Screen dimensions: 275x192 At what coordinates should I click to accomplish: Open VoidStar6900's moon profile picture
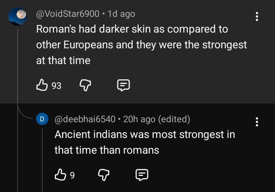(18, 16)
